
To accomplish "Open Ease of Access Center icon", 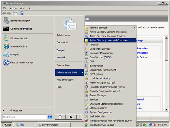I will click(6, 62).
